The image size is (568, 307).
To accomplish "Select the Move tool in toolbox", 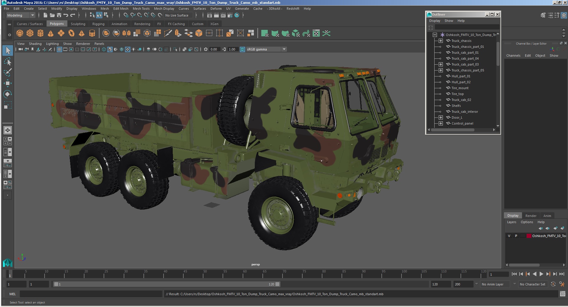I will pyautogui.click(x=8, y=83).
